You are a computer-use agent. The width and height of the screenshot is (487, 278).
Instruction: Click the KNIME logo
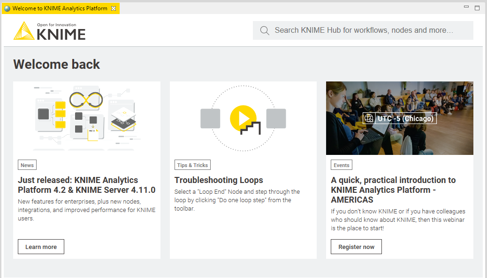click(49, 31)
